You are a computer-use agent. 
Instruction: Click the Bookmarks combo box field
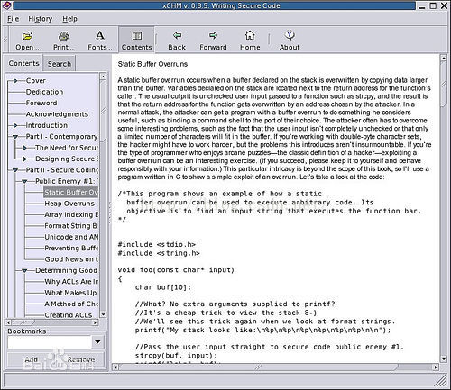pos(50,342)
